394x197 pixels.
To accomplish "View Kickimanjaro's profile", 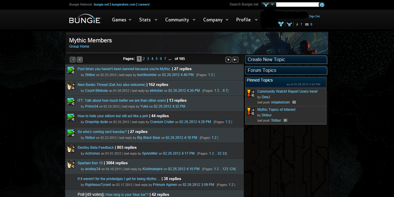I will click(x=152, y=169).
